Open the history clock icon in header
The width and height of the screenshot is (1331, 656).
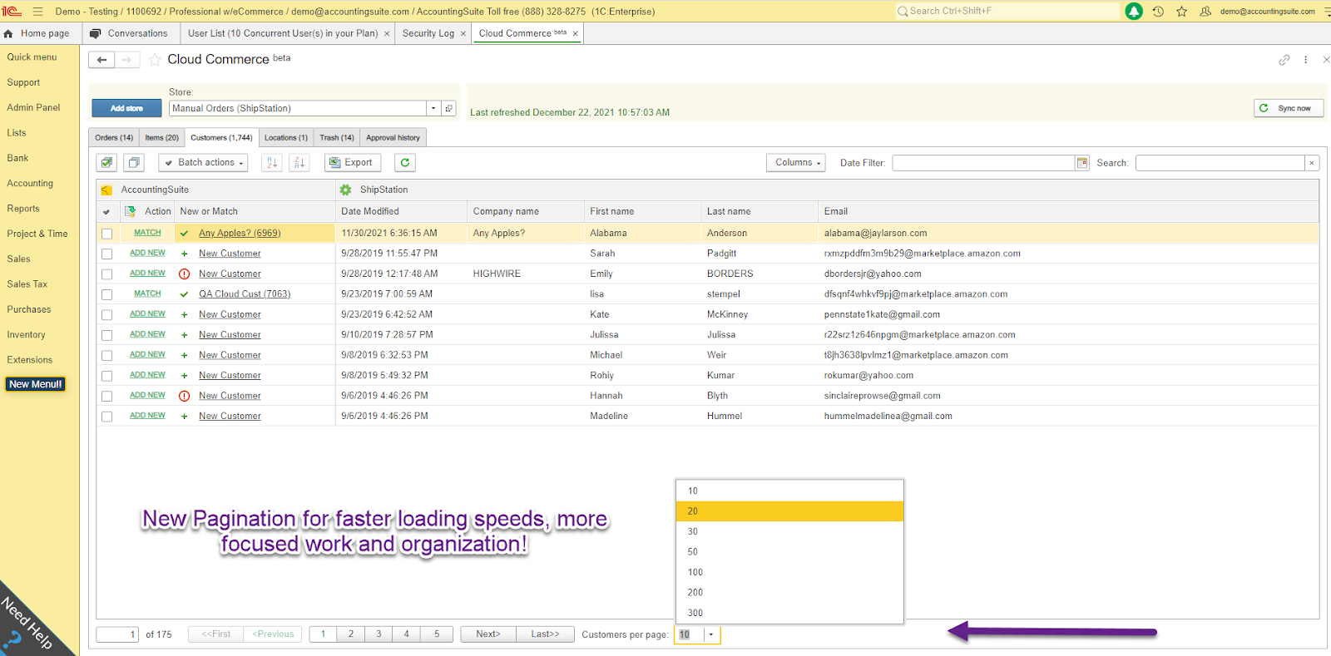(x=1158, y=12)
